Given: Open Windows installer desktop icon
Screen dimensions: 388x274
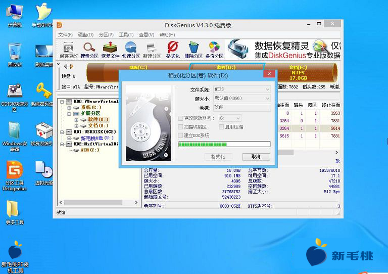Looking at the screenshot, I should tap(15, 136).
